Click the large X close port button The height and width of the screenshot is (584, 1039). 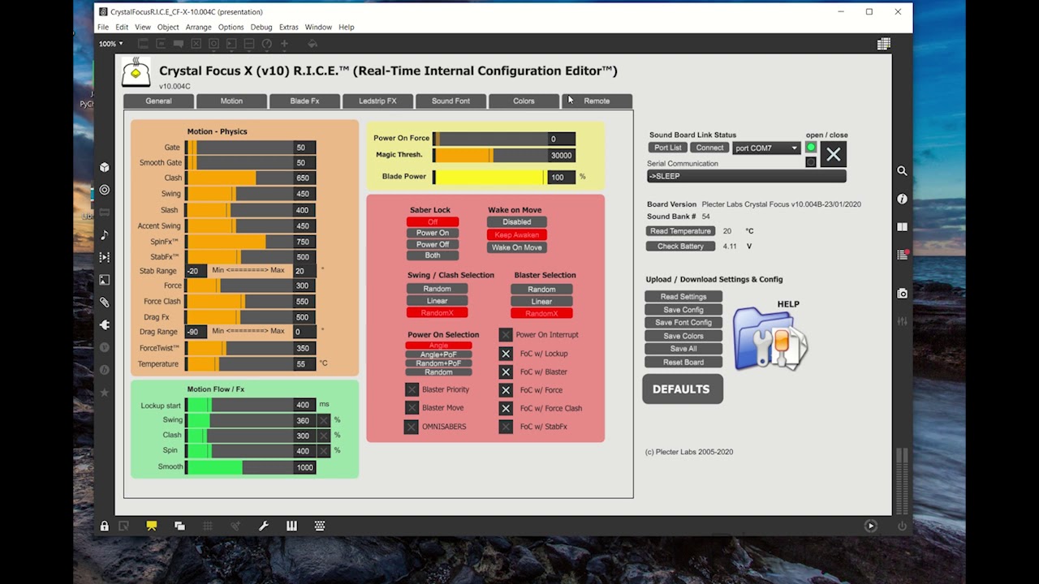pyautogui.click(x=834, y=154)
